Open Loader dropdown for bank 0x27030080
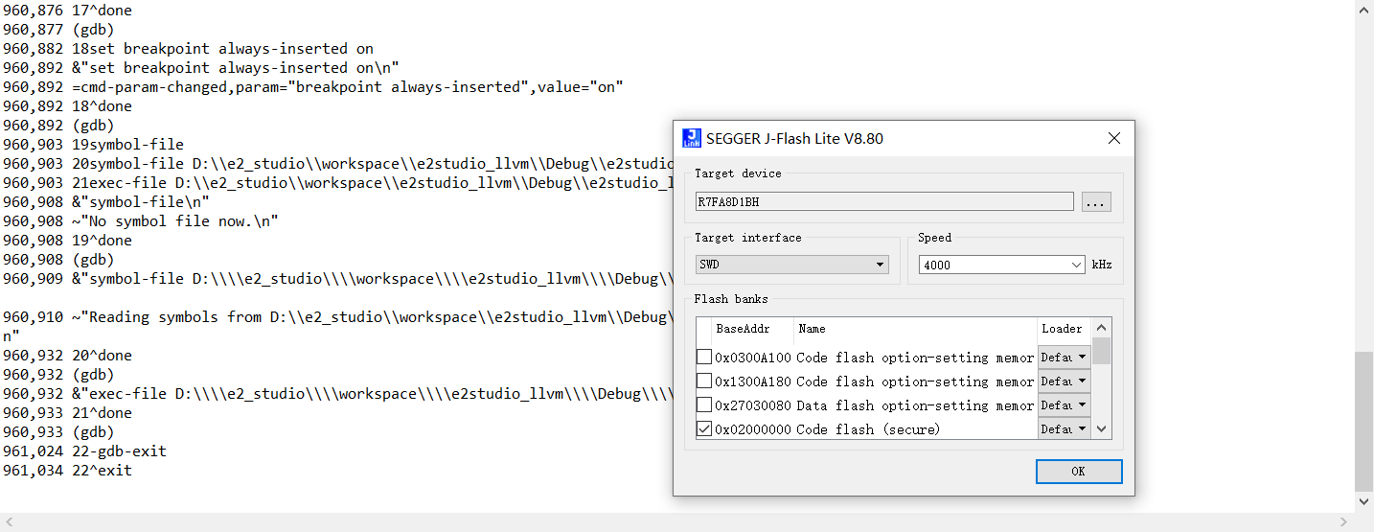This screenshot has height=532, width=1374. click(1065, 405)
